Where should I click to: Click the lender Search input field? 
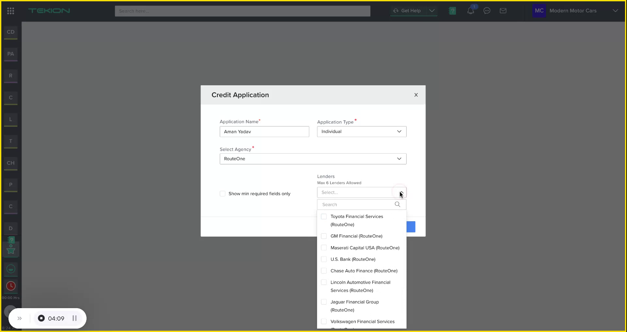click(356, 204)
